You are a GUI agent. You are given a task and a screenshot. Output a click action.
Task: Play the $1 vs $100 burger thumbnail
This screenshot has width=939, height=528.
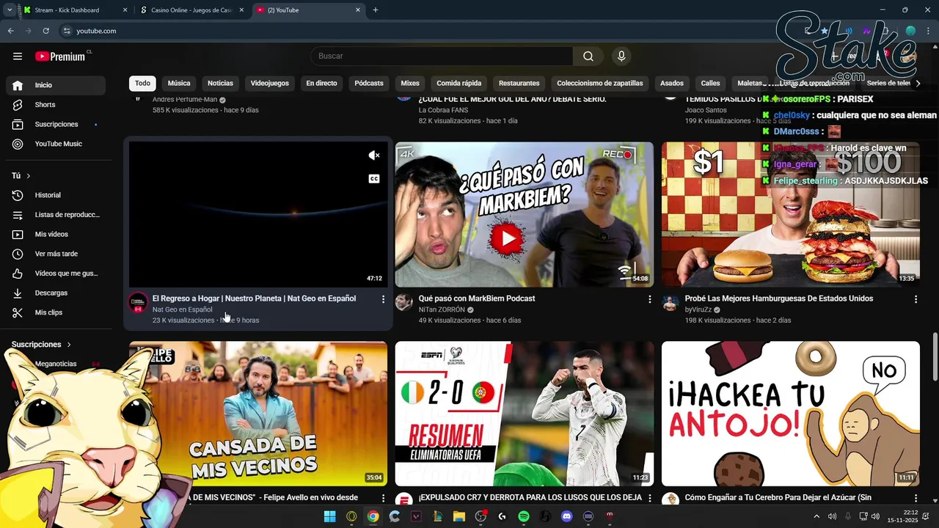(790, 214)
